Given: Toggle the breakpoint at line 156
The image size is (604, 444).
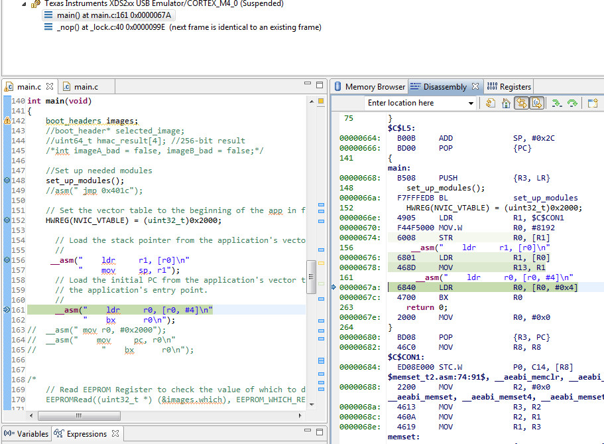Looking at the screenshot, I should click(x=7, y=258).
